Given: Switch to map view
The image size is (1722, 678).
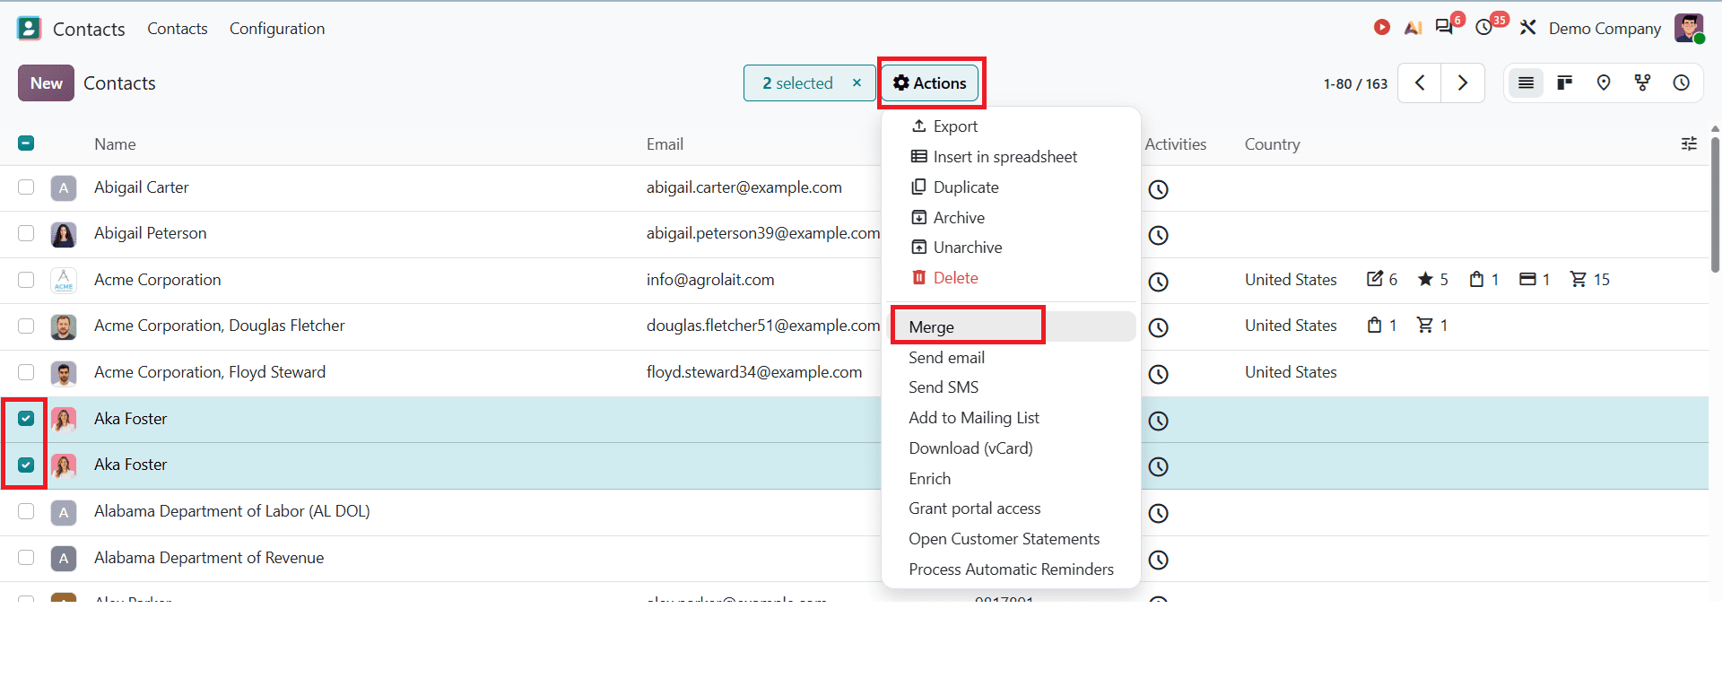Looking at the screenshot, I should 1604,83.
